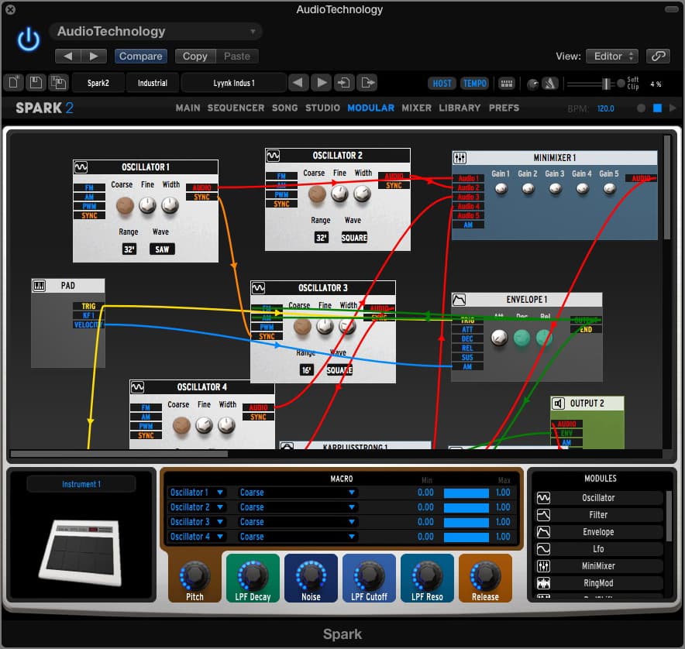Switch to the LIBRARY tab
The height and width of the screenshot is (649, 685).
pos(460,108)
